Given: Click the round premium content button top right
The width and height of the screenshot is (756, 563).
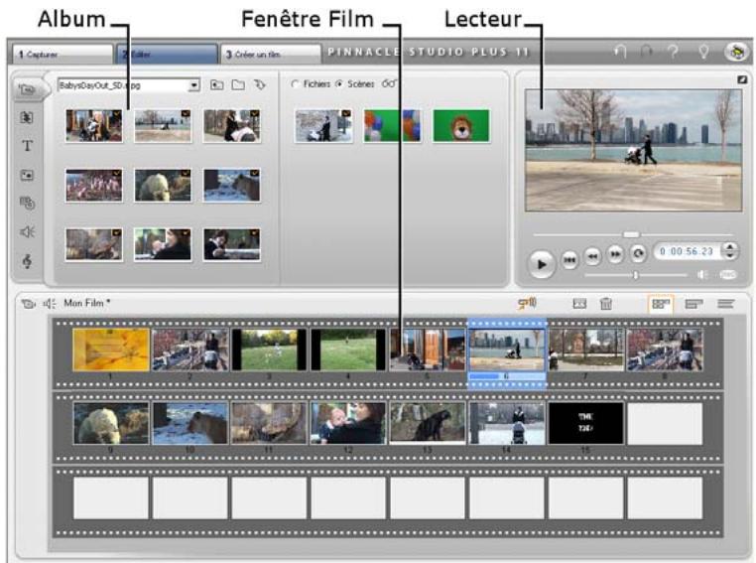Looking at the screenshot, I should coord(736,52).
